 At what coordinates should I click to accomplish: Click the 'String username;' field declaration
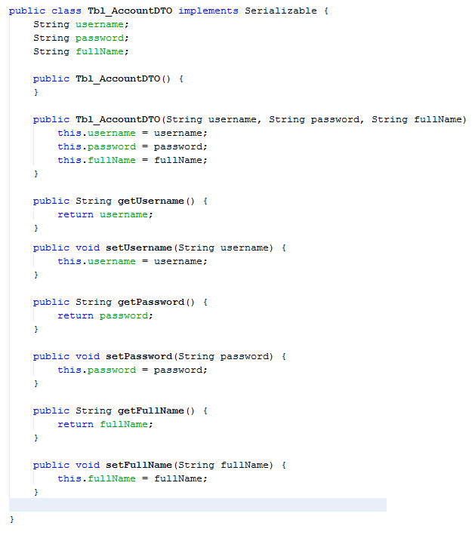(81, 25)
